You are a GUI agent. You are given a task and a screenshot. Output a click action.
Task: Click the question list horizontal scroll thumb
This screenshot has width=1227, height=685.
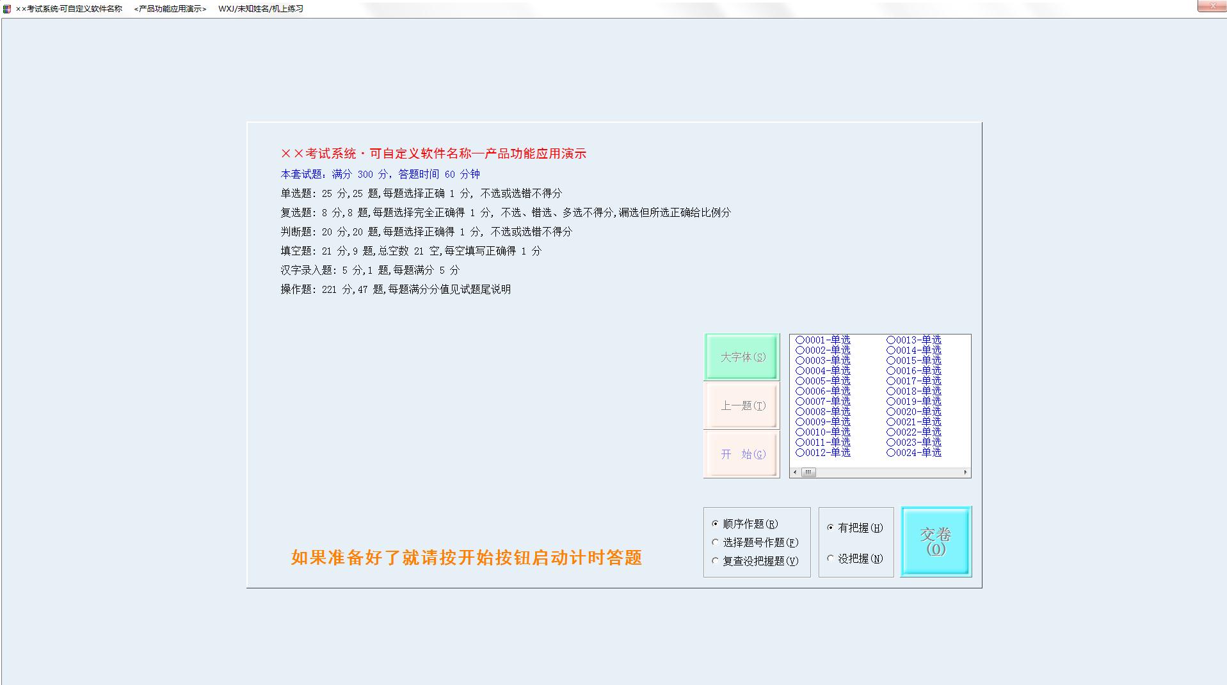808,472
